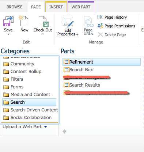Click the Search Box web part icon
The height and width of the screenshot is (152, 144).
67,70
